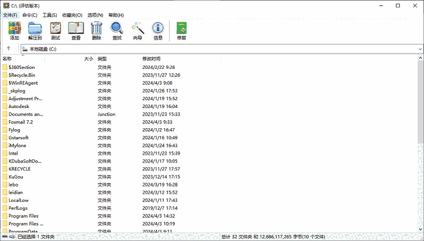
Task: Click the $360Section folder icon
Action: click(x=5, y=67)
